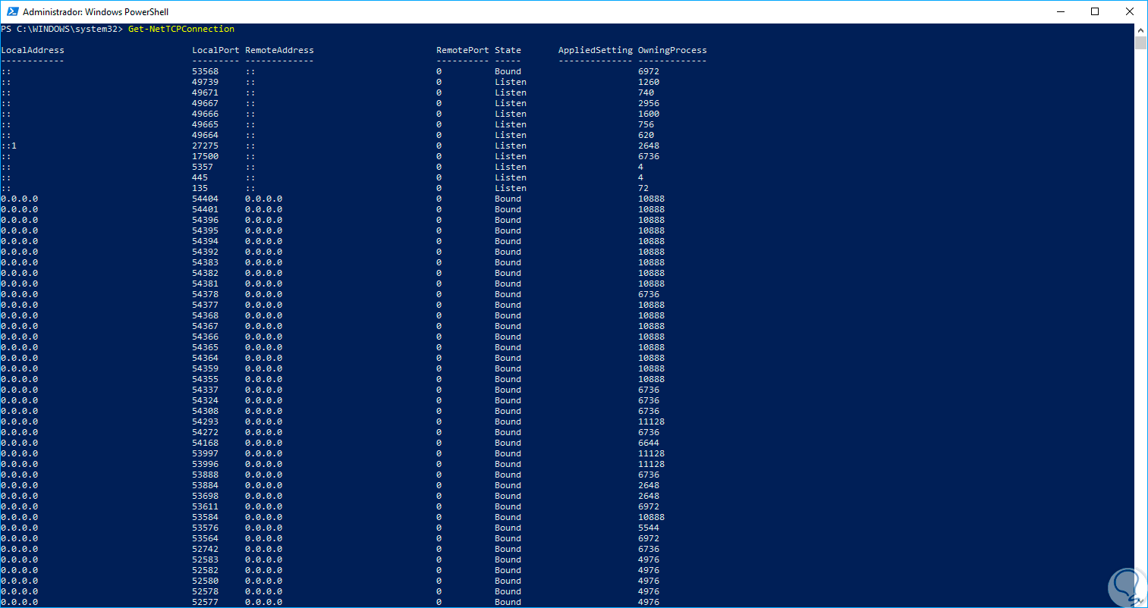Select owning process 2956
1148x608 pixels.
coord(649,103)
